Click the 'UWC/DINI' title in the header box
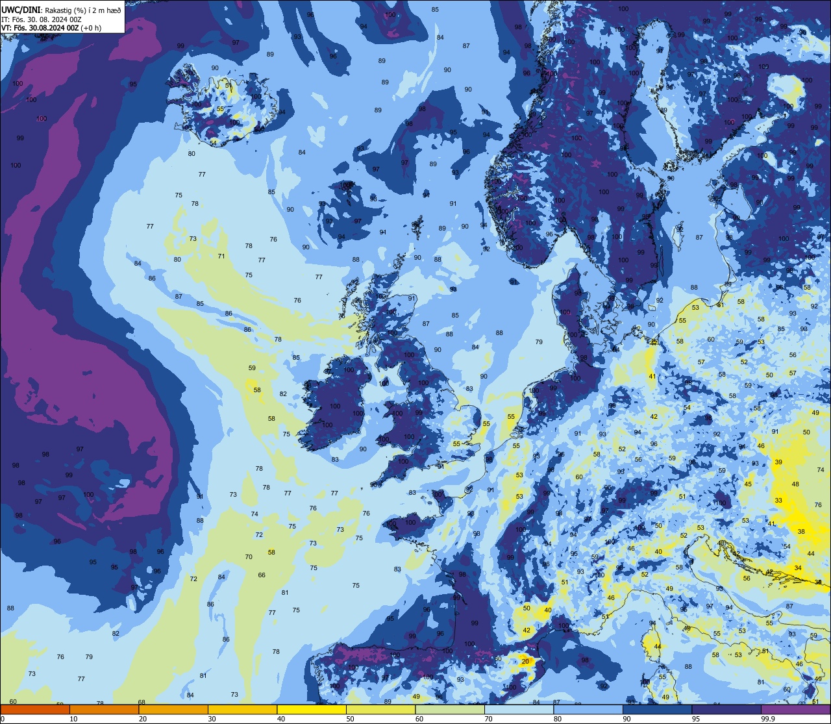Image resolution: width=831 pixels, height=724 pixels. pyautogui.click(x=21, y=10)
